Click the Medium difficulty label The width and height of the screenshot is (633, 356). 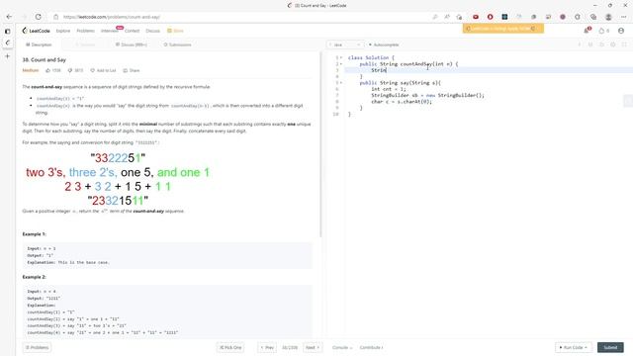coord(31,70)
